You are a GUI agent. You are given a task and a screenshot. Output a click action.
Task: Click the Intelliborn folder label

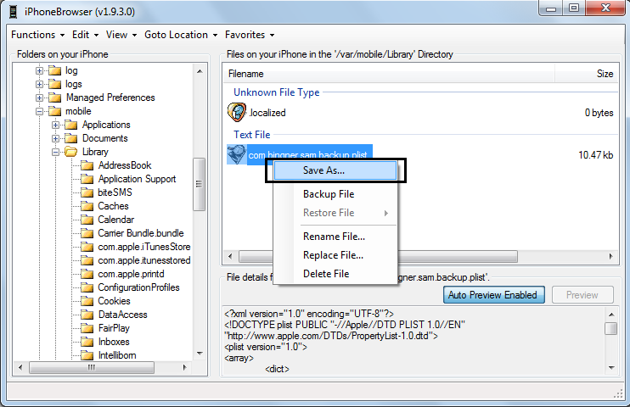[x=117, y=355]
